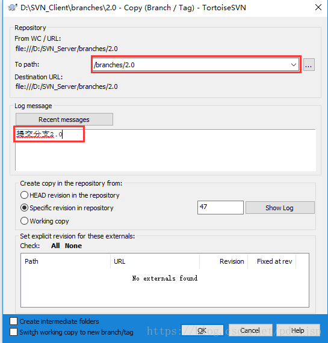Enable Switch working copy to new branch/tag
Image resolution: width=328 pixels, height=343 pixels.
point(14,332)
